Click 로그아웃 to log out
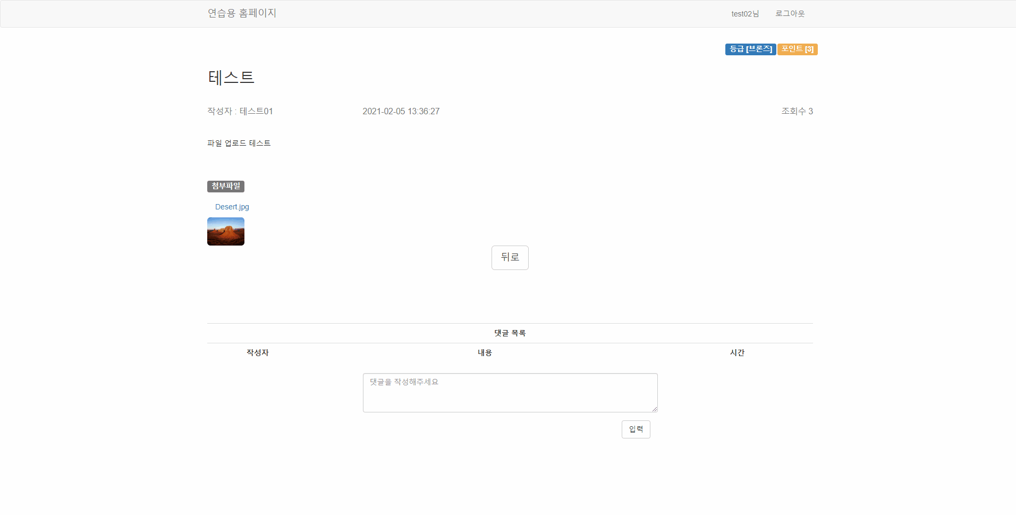Viewport: 1016px width, 515px height. [x=790, y=14]
